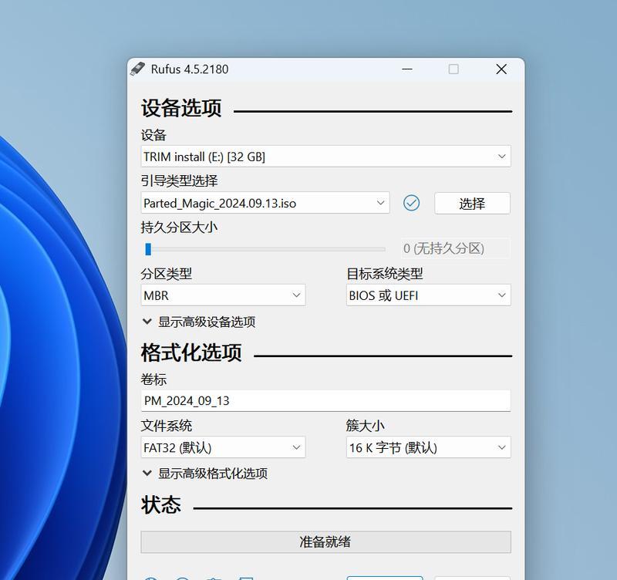Click the 目标系统类型 label
Screen dimensions: 617x580
(384, 274)
